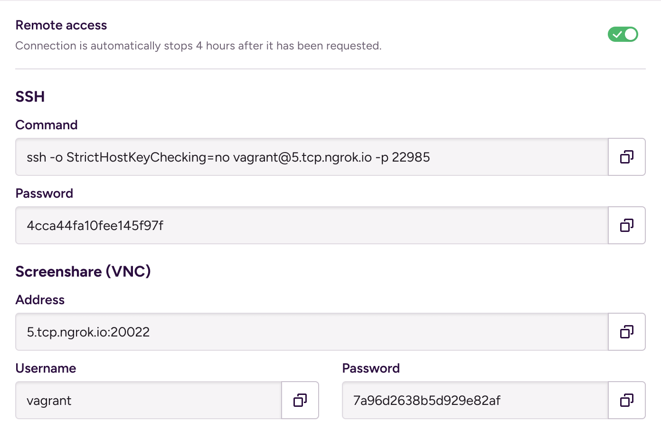Copy the SSH password

pos(627,225)
